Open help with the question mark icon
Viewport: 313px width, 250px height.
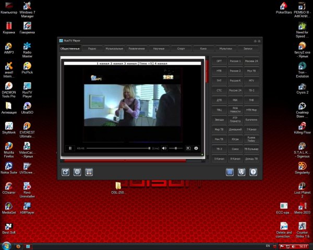tap(253, 172)
